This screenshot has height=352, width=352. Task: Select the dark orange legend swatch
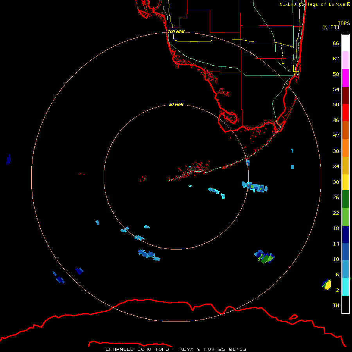345,130
